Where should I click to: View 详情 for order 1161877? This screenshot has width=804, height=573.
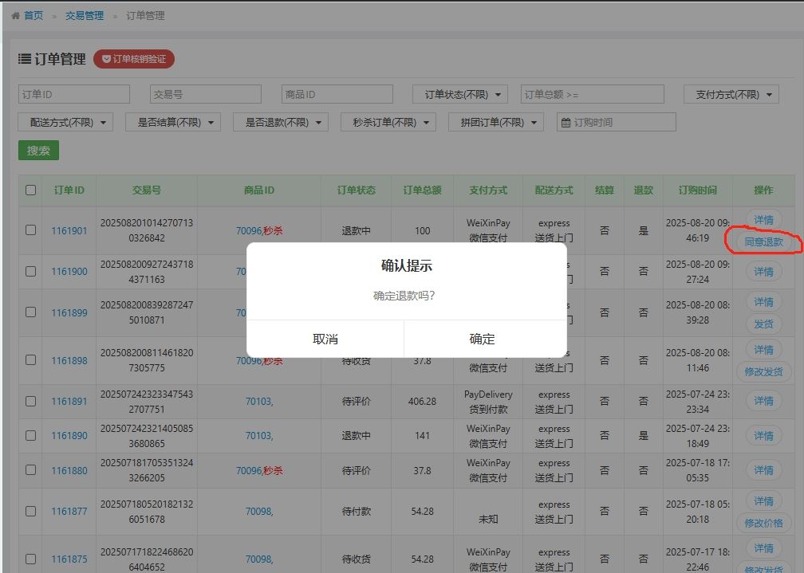(x=763, y=500)
